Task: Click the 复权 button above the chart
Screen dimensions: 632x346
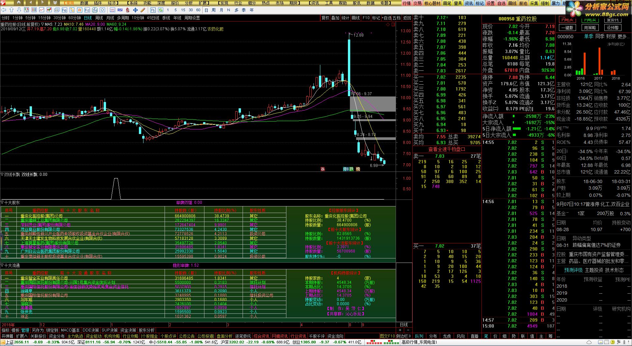Action: click(325, 18)
